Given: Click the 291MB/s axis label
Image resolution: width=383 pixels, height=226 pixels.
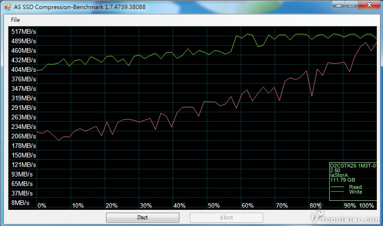Looking at the screenshot, I should click(x=23, y=108).
